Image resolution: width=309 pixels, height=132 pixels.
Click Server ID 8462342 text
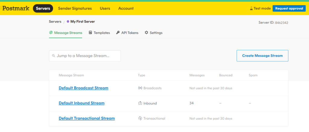(x=273, y=23)
